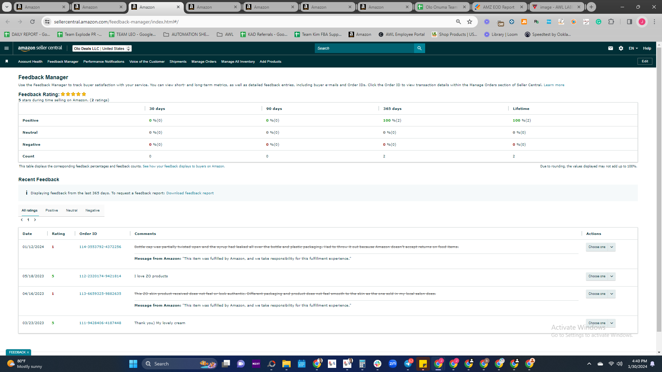Open the Olo Deals LLC marketplace selector

(x=102, y=49)
